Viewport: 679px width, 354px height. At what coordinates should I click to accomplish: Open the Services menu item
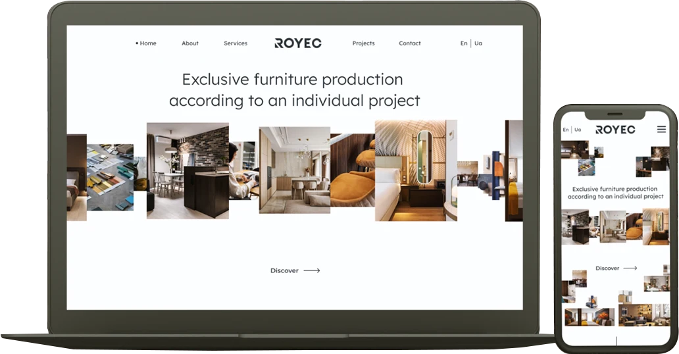(x=236, y=43)
